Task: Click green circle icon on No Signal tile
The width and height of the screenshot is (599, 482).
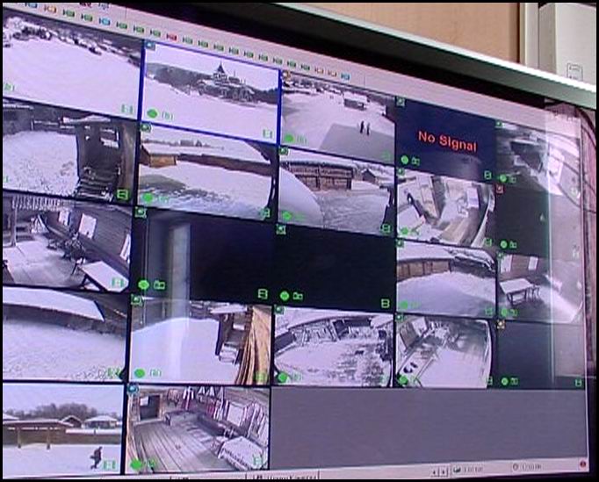Action: (405, 160)
